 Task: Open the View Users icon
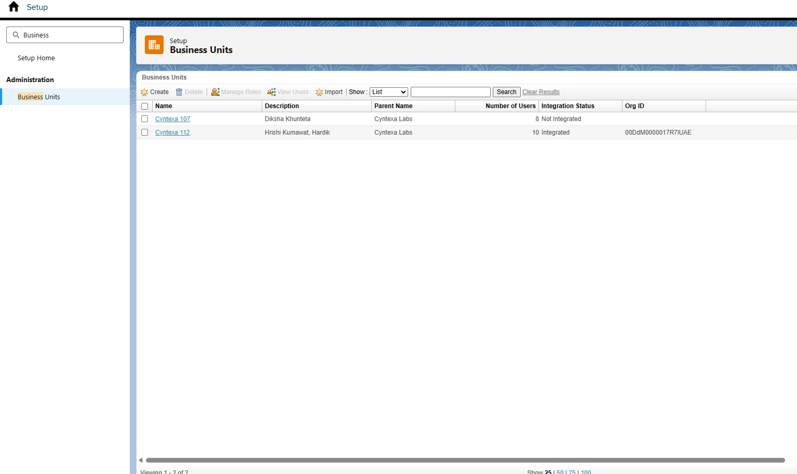pyautogui.click(x=272, y=92)
